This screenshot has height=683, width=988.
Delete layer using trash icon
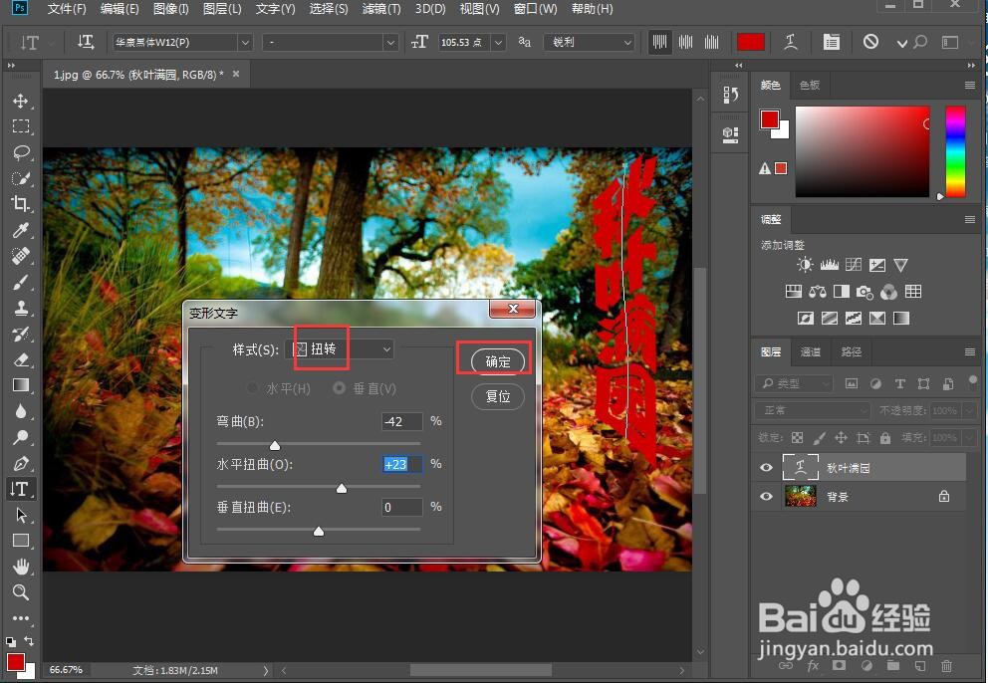pyautogui.click(x=946, y=665)
